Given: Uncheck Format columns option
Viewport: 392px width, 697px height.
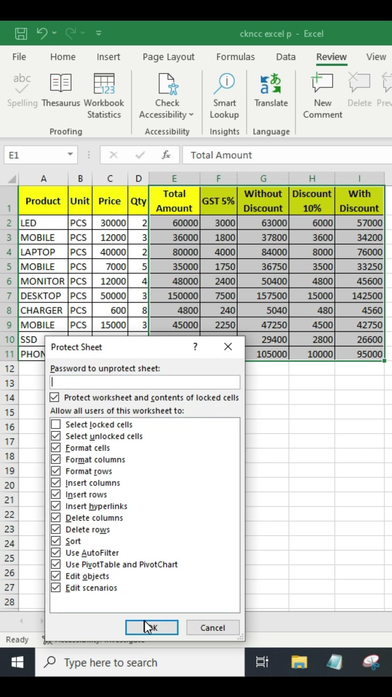Looking at the screenshot, I should pyautogui.click(x=56, y=459).
